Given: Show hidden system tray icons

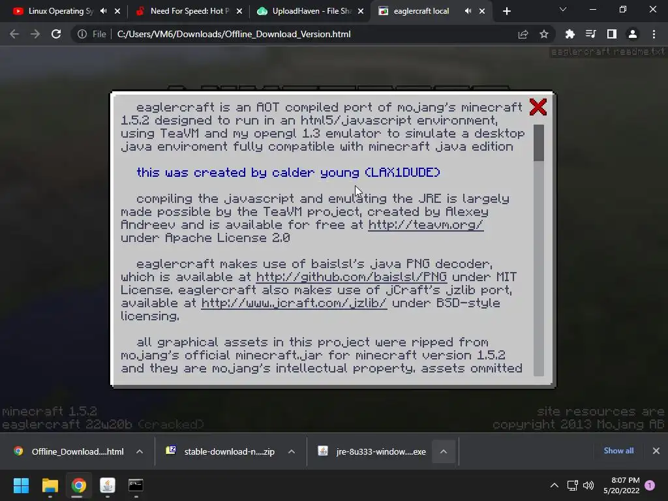Looking at the screenshot, I should [554, 485].
